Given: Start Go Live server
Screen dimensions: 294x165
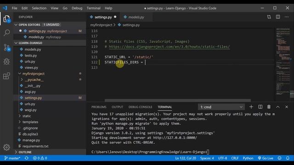Looking at the screenshot, I should [x=266, y=158].
